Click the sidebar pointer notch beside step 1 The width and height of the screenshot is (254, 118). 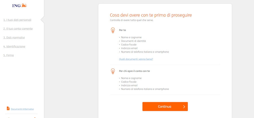click(42, 20)
